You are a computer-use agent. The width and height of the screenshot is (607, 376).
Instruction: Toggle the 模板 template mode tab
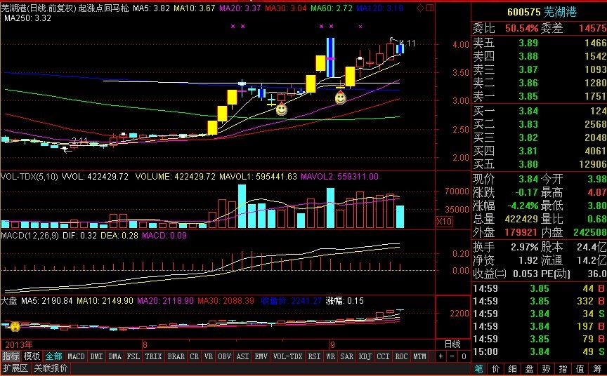(x=32, y=356)
